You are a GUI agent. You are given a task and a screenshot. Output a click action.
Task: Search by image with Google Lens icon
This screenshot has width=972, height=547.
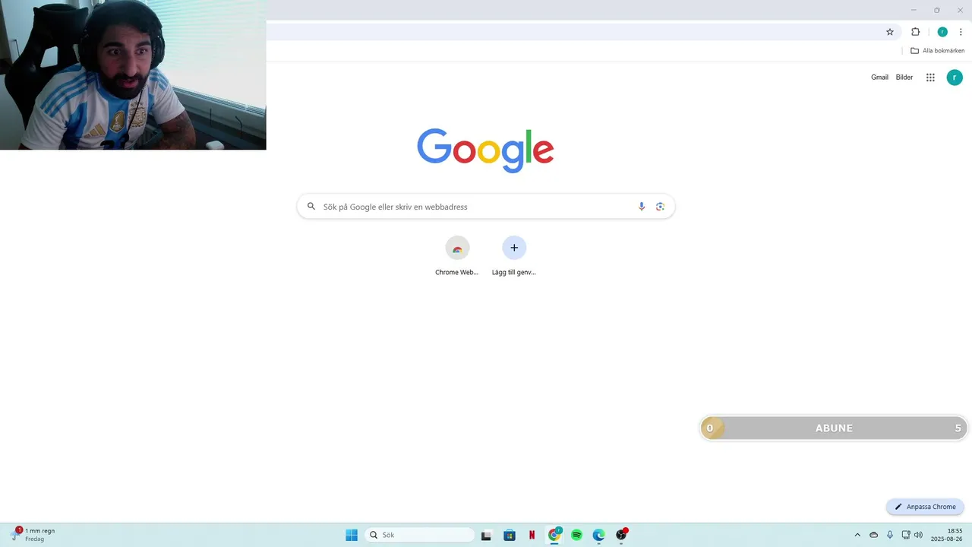click(x=660, y=207)
